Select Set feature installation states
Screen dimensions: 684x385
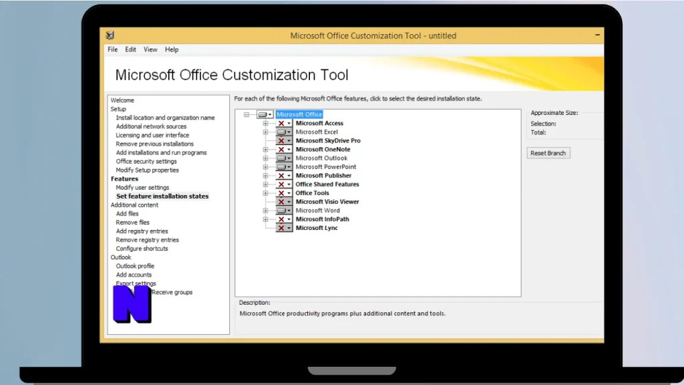tap(162, 196)
